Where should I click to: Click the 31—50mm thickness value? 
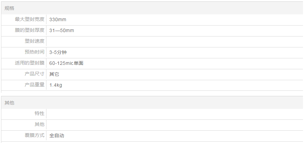[61, 30]
